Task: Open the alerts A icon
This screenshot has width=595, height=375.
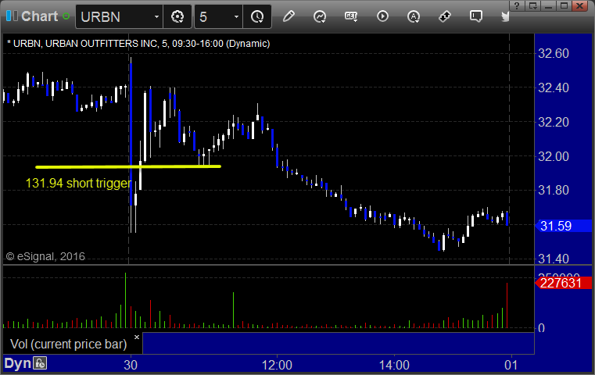Action: [414, 16]
